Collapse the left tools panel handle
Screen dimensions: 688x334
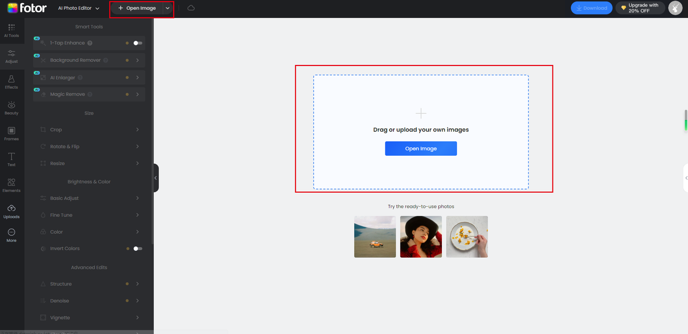pos(156,178)
